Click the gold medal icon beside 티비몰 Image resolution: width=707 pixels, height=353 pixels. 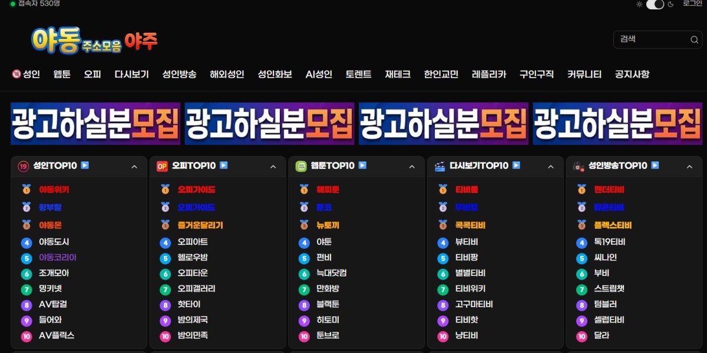pyautogui.click(x=443, y=189)
